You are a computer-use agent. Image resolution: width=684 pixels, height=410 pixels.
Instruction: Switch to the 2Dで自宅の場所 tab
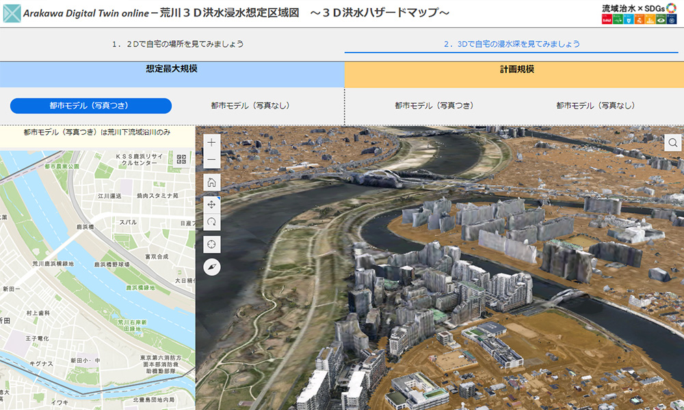[178, 44]
